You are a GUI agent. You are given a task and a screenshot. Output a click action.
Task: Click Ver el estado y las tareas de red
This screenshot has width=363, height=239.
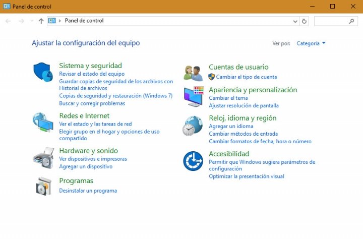pyautogui.click(x=95, y=124)
